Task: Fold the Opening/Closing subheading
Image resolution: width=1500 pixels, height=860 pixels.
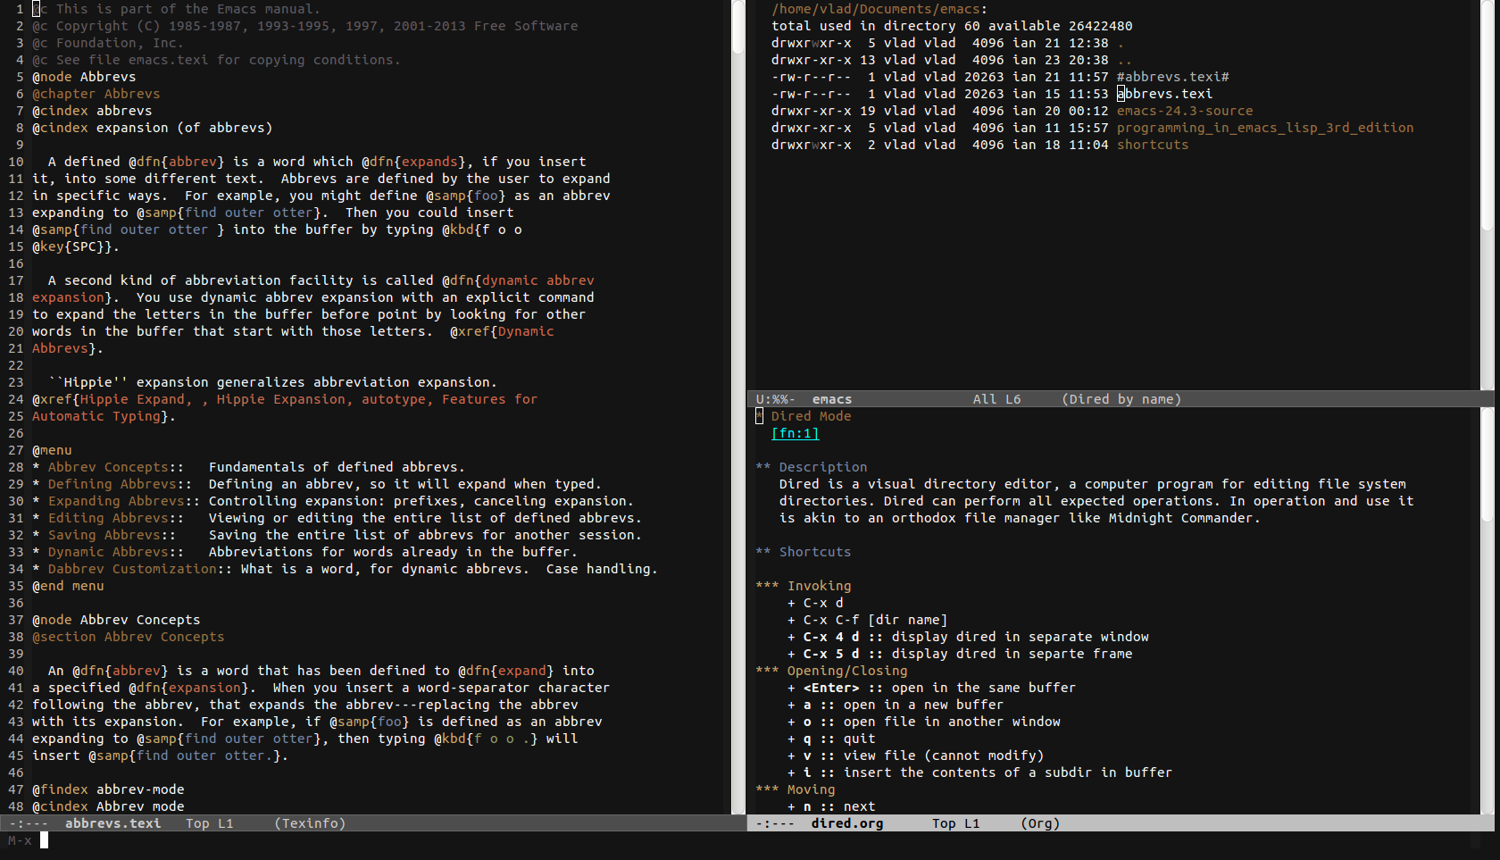Action: pos(831,671)
